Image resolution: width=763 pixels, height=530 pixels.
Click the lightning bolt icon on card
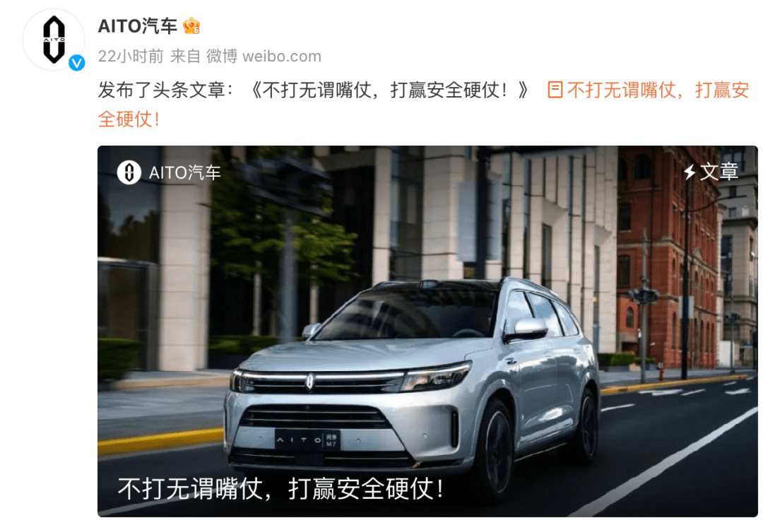tap(690, 172)
